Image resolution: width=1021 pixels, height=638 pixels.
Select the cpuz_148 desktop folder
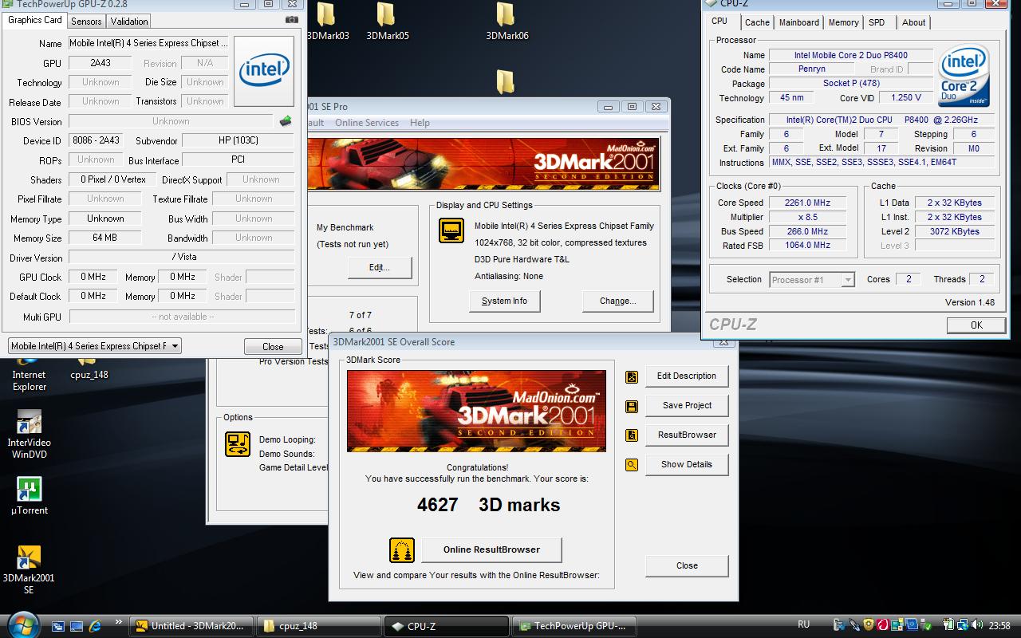coord(89,370)
